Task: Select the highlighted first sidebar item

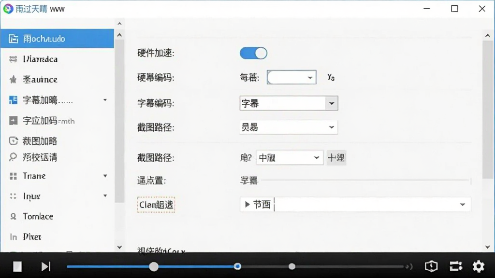Action: (x=57, y=39)
